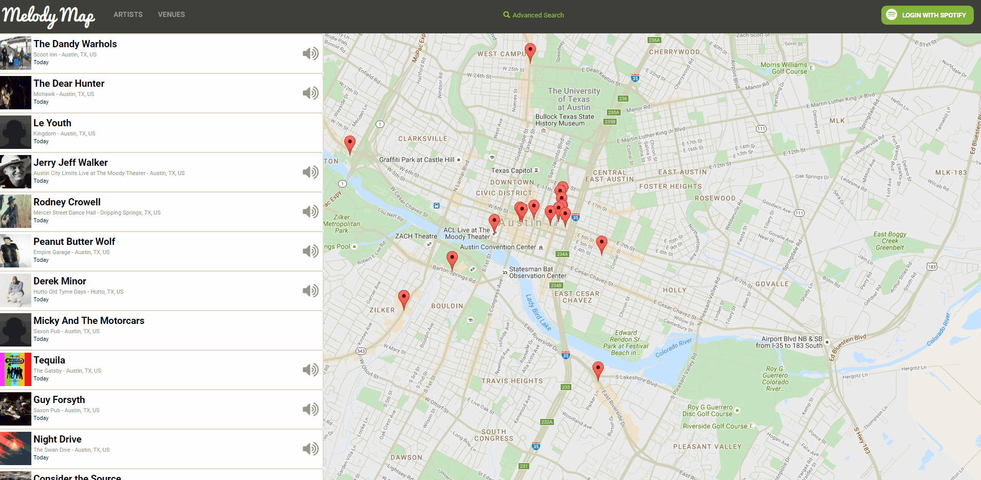
Task: Click venue text 'Scoot Inn - Austin, TX, US'
Action: (x=65, y=54)
